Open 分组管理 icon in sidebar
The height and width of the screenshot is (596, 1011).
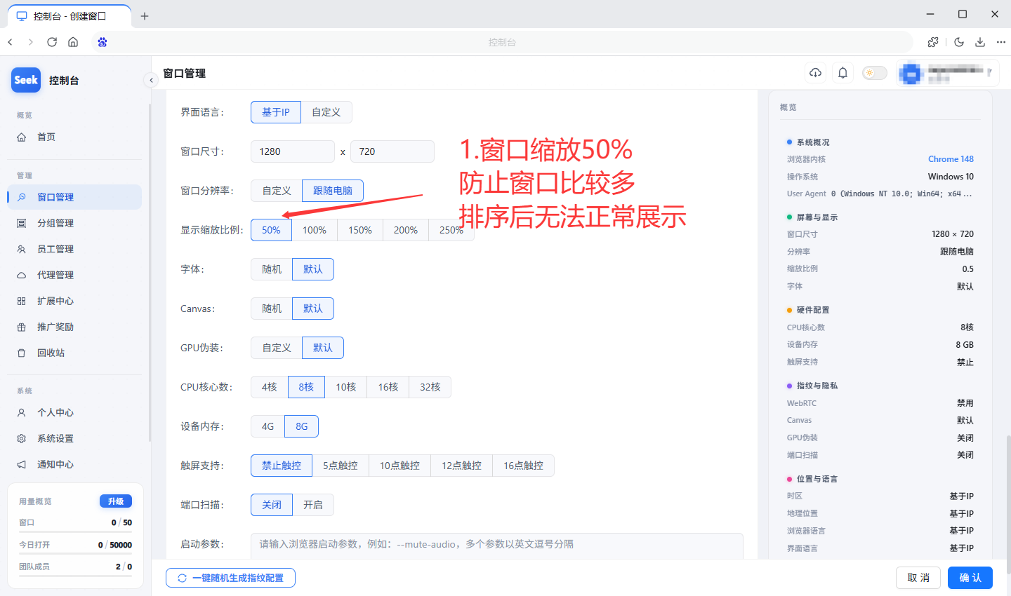point(22,223)
